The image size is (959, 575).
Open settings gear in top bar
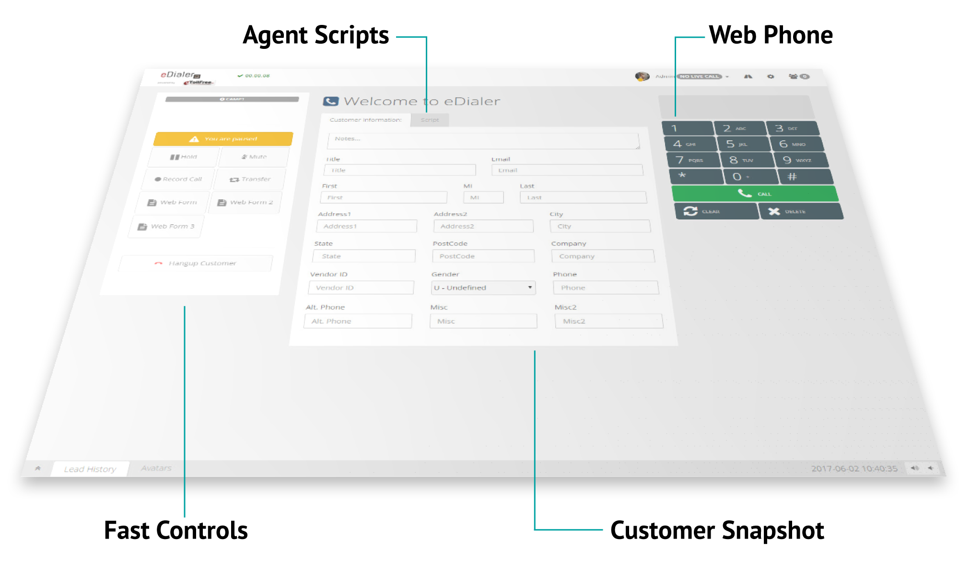click(x=771, y=77)
